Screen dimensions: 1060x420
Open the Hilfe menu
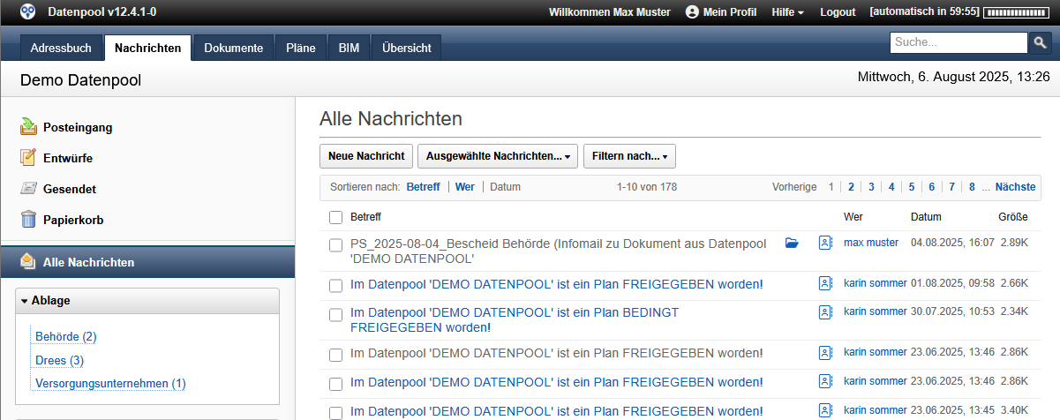[x=787, y=11]
